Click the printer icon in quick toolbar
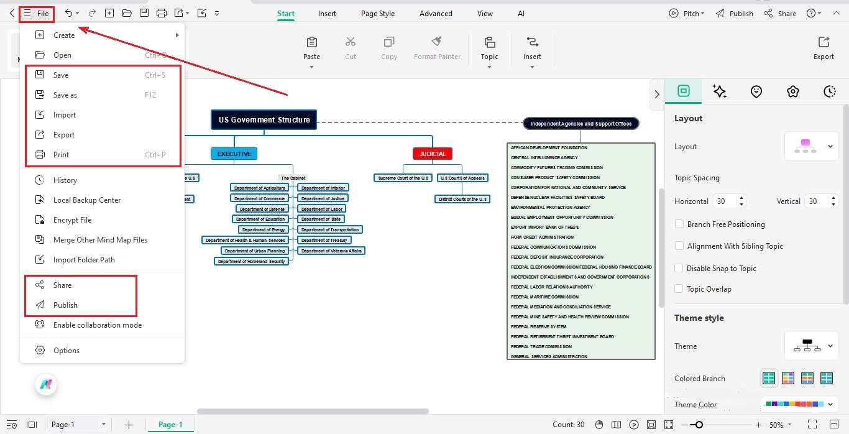The width and height of the screenshot is (849, 434). (162, 13)
